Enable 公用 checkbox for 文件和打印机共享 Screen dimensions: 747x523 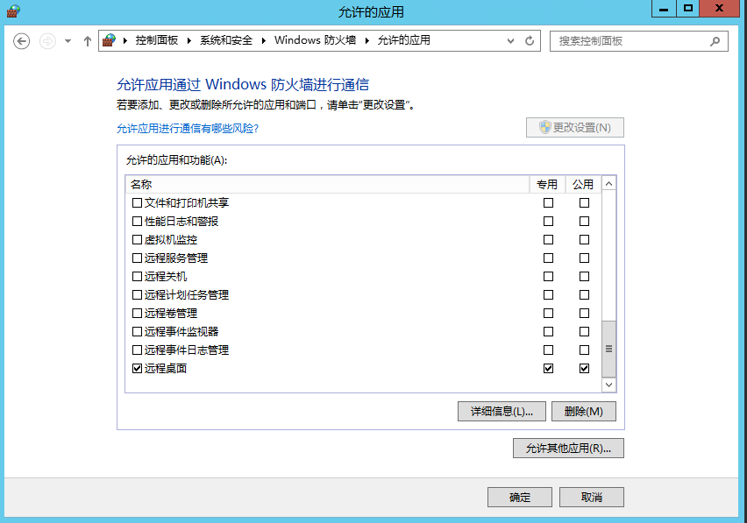tap(584, 203)
